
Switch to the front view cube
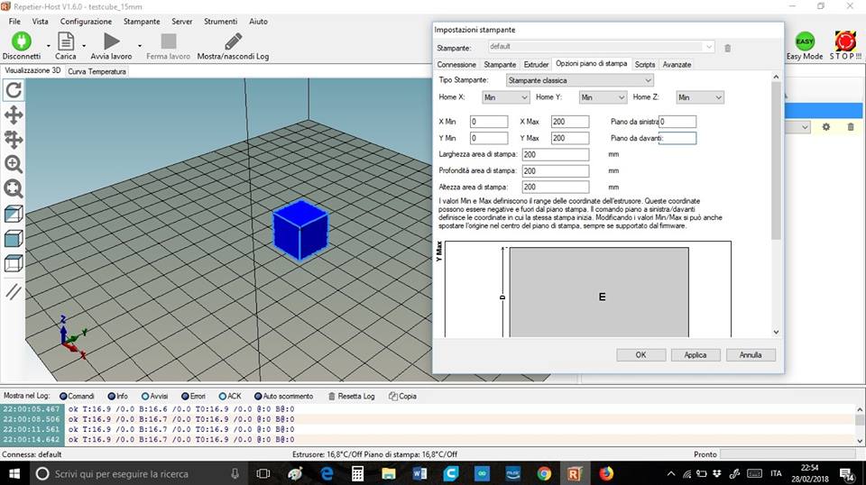14,238
